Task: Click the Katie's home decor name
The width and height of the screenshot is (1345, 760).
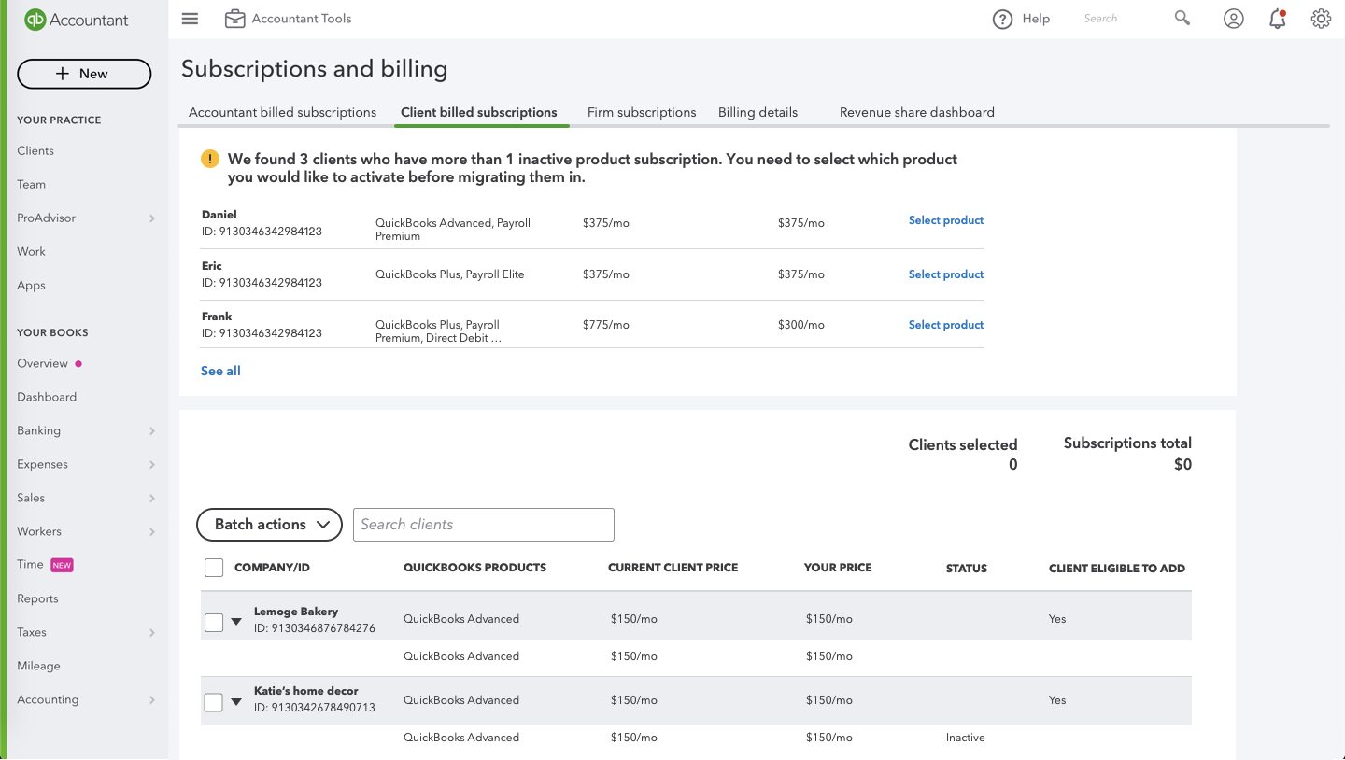Action: [x=306, y=691]
